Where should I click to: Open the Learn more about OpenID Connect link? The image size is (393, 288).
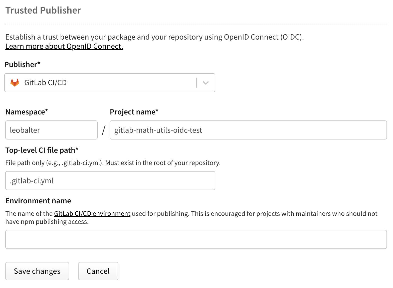point(64,46)
